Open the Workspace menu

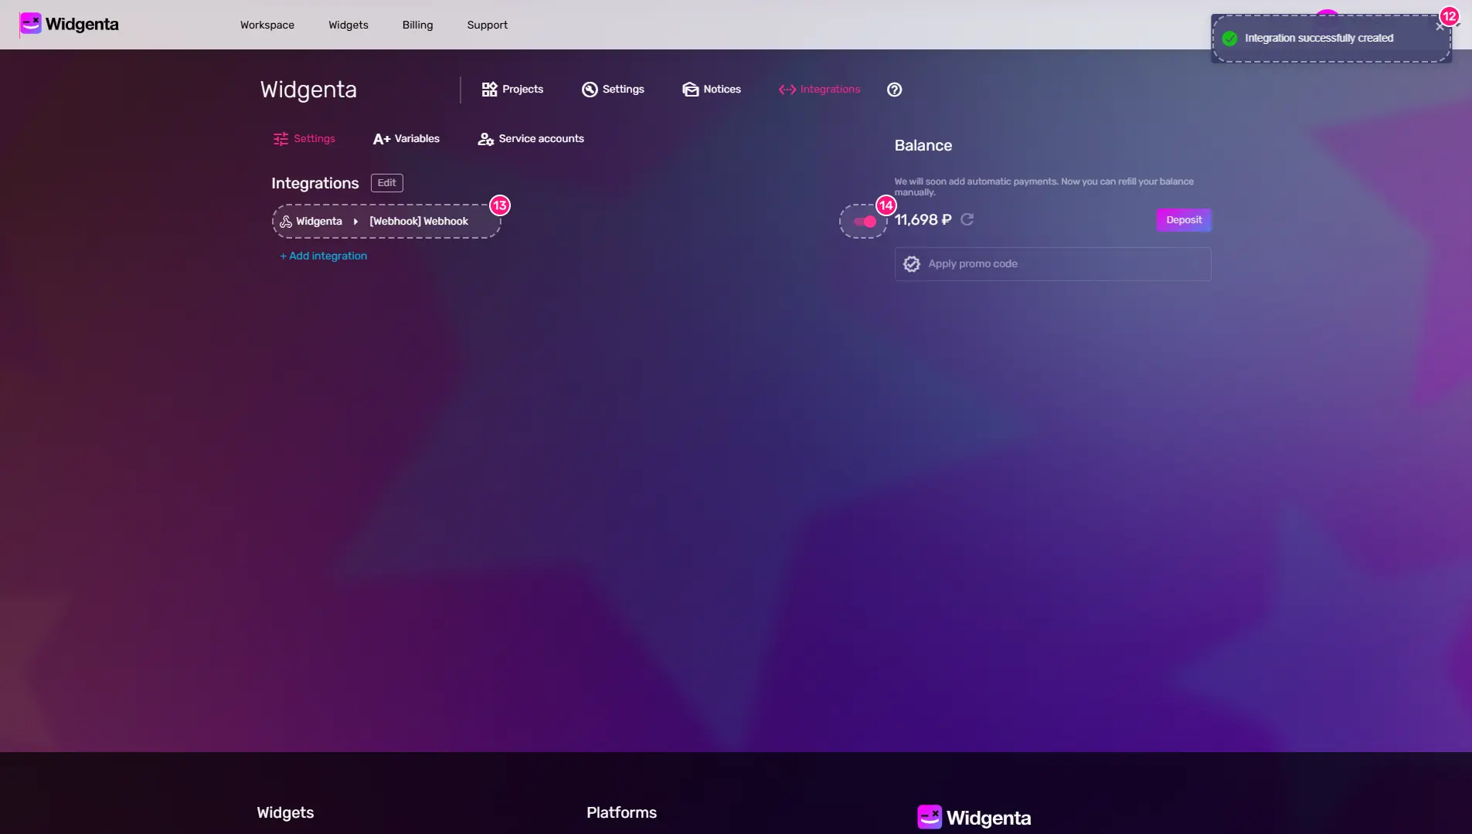click(267, 25)
